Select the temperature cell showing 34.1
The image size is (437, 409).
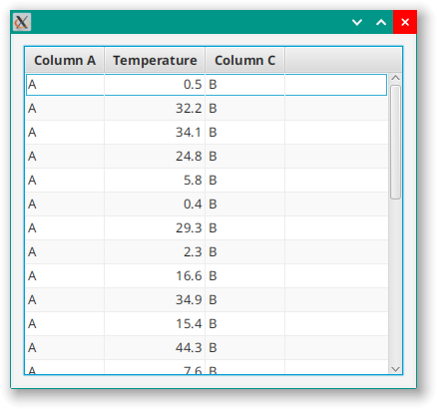155,133
